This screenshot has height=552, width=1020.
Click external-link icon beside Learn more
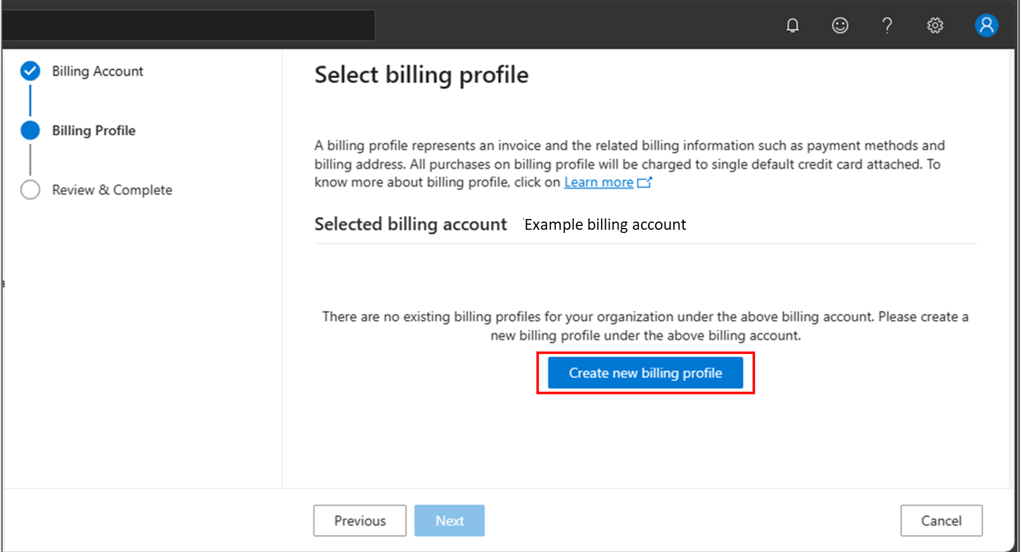(645, 182)
